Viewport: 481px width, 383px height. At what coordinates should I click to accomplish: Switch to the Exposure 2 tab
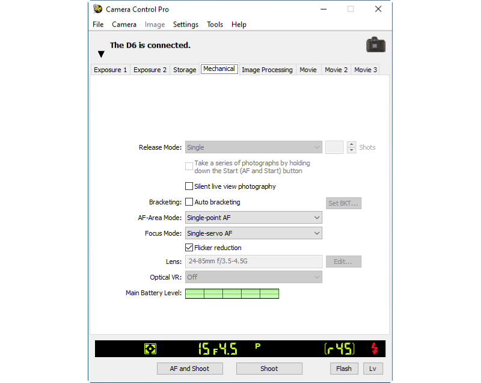coord(150,70)
